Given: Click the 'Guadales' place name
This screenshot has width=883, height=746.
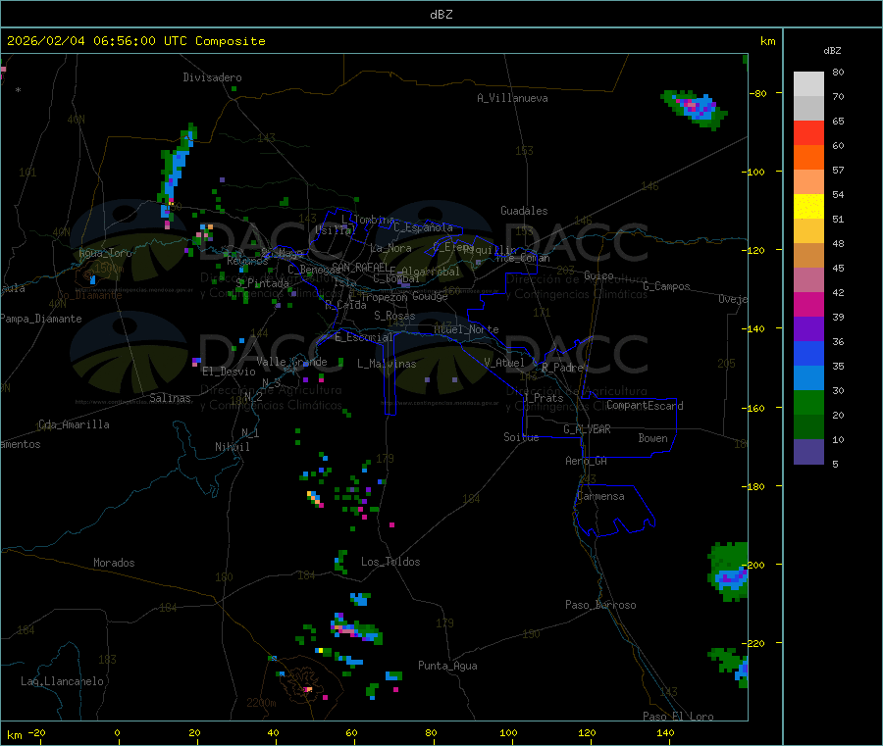Looking at the screenshot, I should click(x=524, y=211).
